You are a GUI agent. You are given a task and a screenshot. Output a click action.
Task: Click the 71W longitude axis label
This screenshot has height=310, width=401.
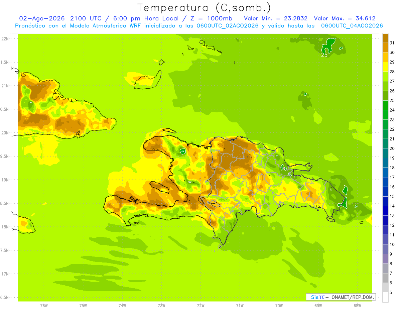click(x=240, y=306)
